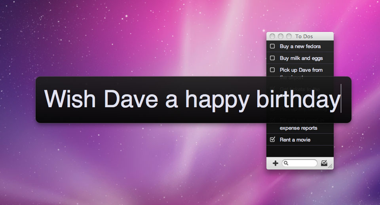
Task: Click the search field in To Dos window
Action: click(x=300, y=163)
